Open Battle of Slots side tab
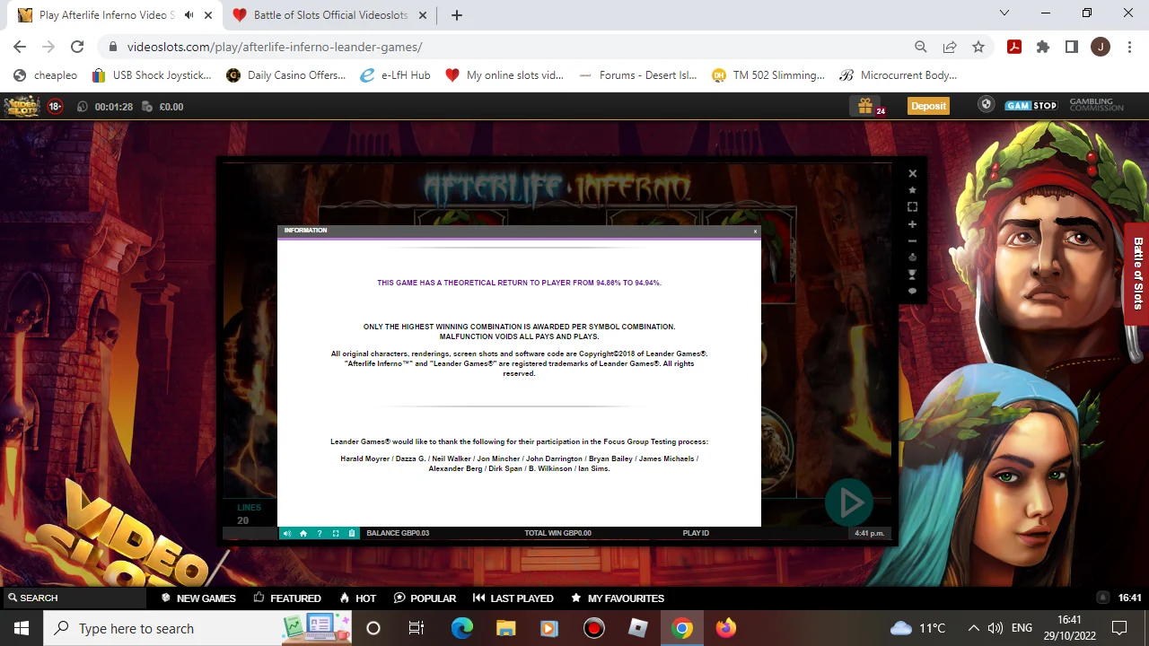 [1136, 274]
